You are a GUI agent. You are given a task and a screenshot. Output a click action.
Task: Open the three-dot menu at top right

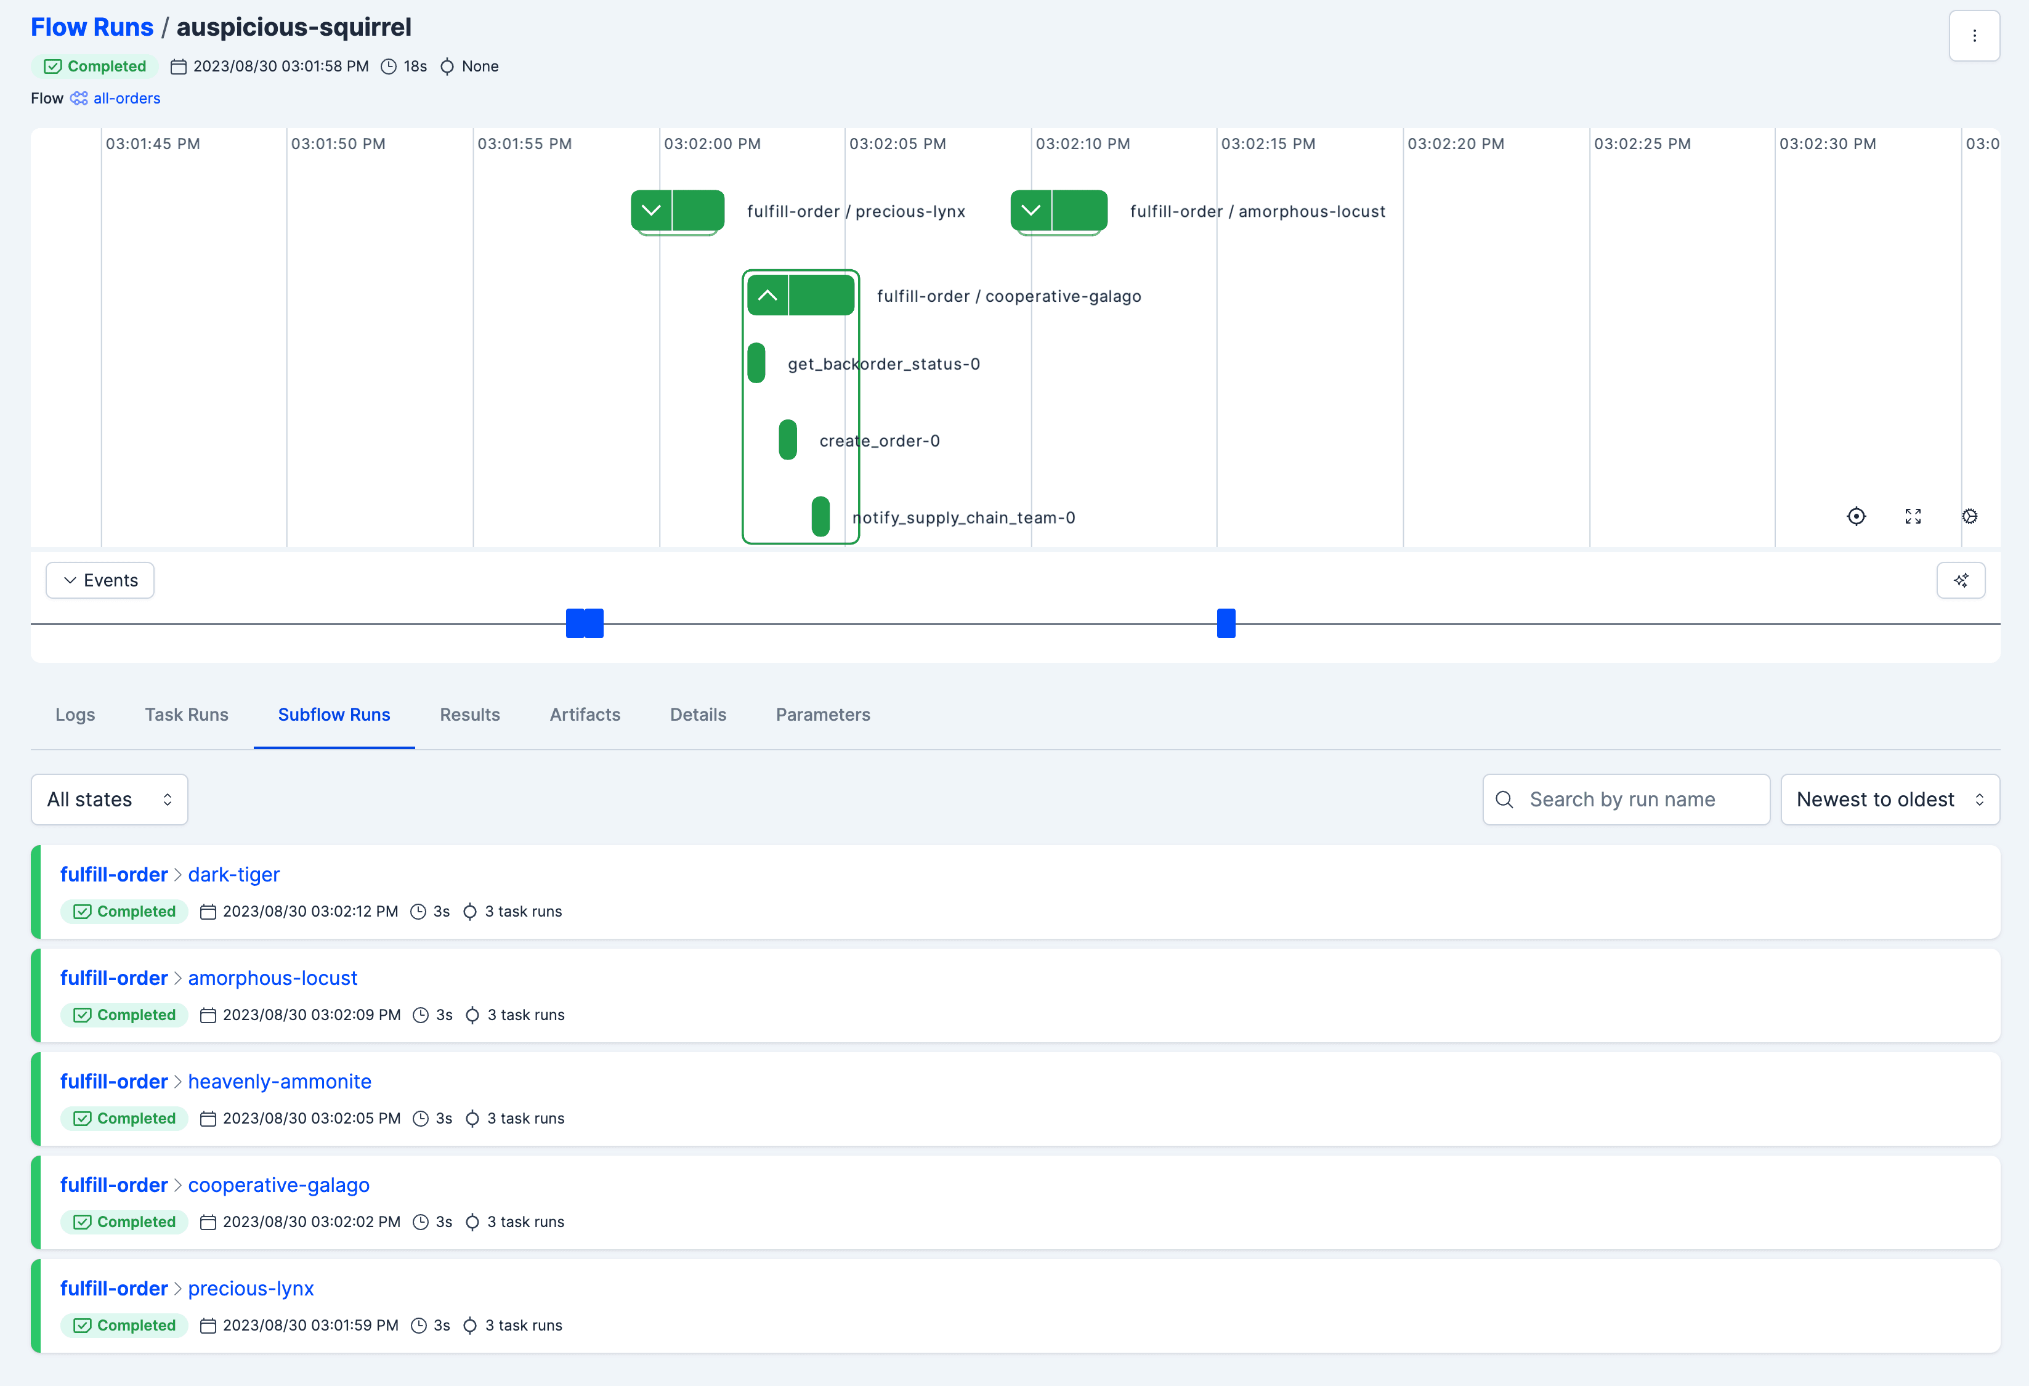pos(1974,36)
